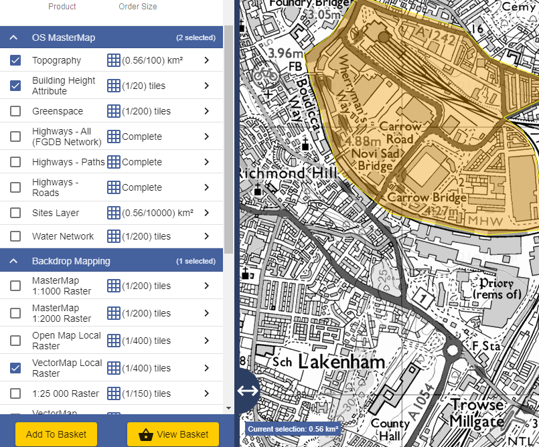Screen dimensions: 539x447
Task: Open grid icon for Water Network
Action: pyautogui.click(x=113, y=236)
